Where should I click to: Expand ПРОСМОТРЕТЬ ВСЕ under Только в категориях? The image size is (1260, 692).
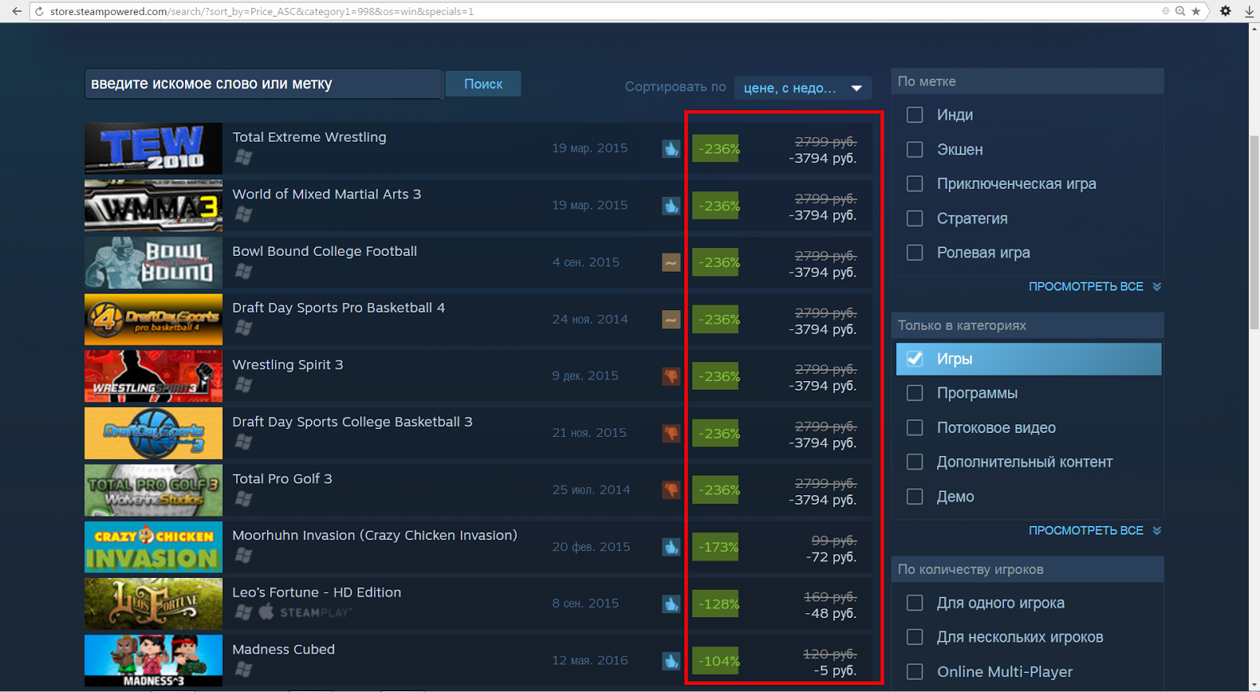(1095, 531)
